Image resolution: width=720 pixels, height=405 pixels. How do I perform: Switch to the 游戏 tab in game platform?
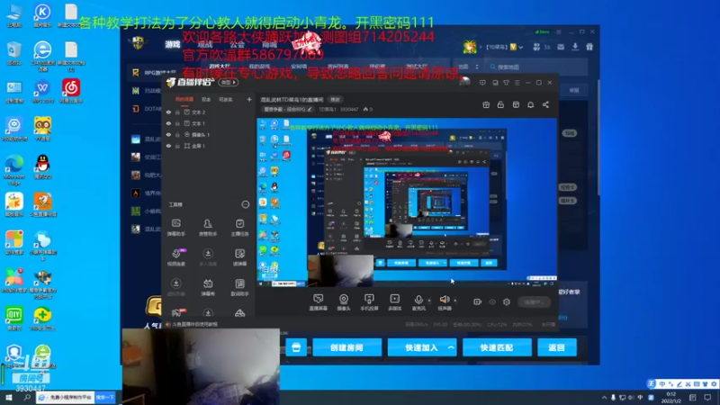coord(173,44)
